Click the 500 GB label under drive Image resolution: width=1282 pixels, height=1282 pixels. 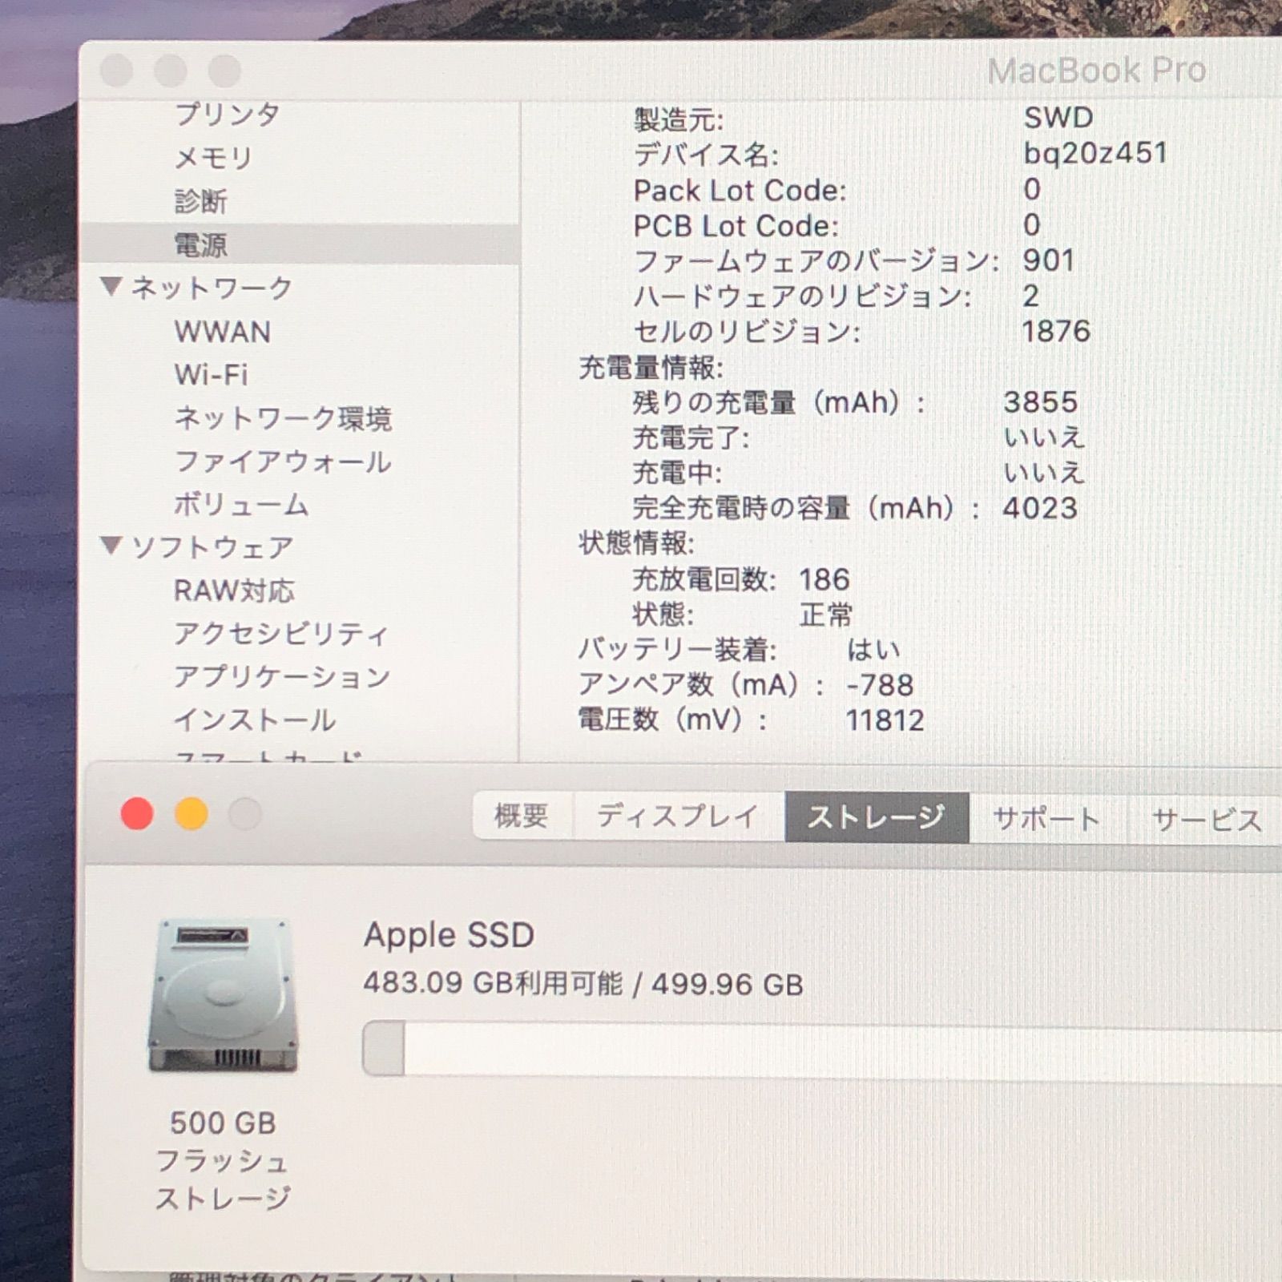(x=223, y=1123)
